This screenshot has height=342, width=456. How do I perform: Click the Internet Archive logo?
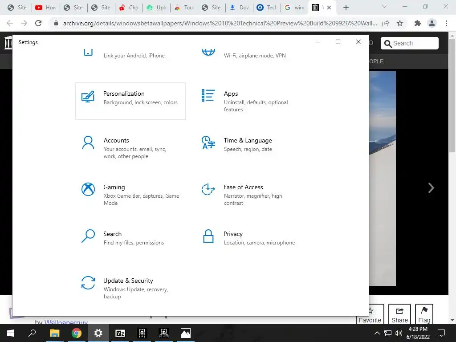point(8,42)
